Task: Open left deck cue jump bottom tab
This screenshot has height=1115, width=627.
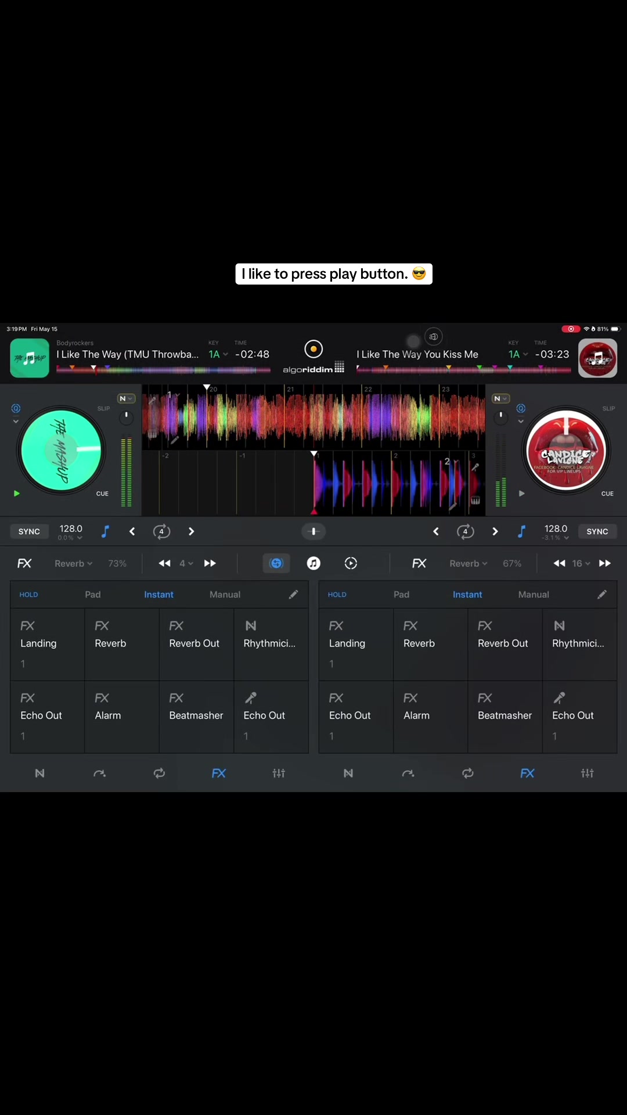Action: click(x=99, y=774)
